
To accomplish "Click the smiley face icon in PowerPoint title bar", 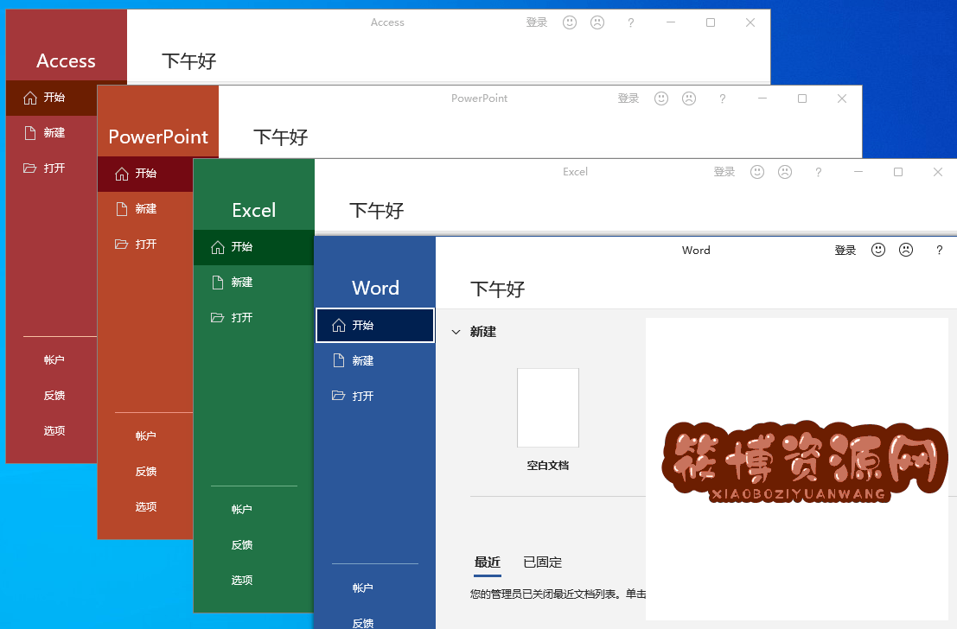I will click(x=661, y=98).
